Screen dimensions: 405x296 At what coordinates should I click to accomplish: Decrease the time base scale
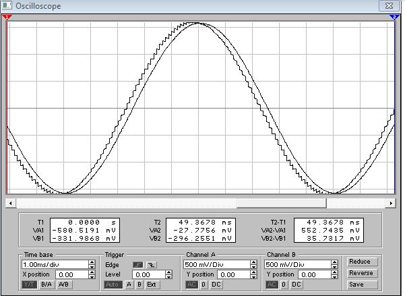point(92,266)
